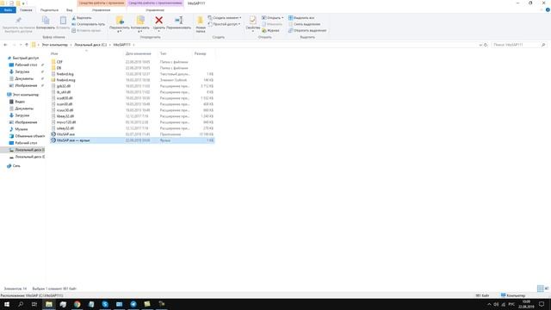This screenshot has width=551, height=310.
Task: Click the address bar refresh icon
Action: point(486,45)
